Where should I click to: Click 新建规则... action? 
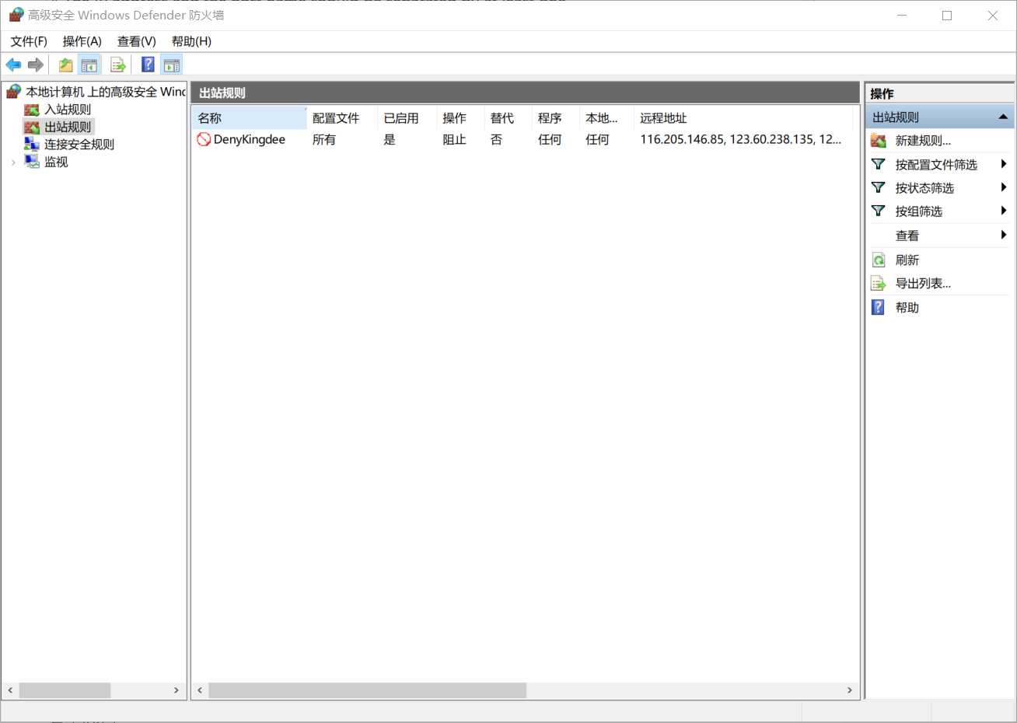923,141
